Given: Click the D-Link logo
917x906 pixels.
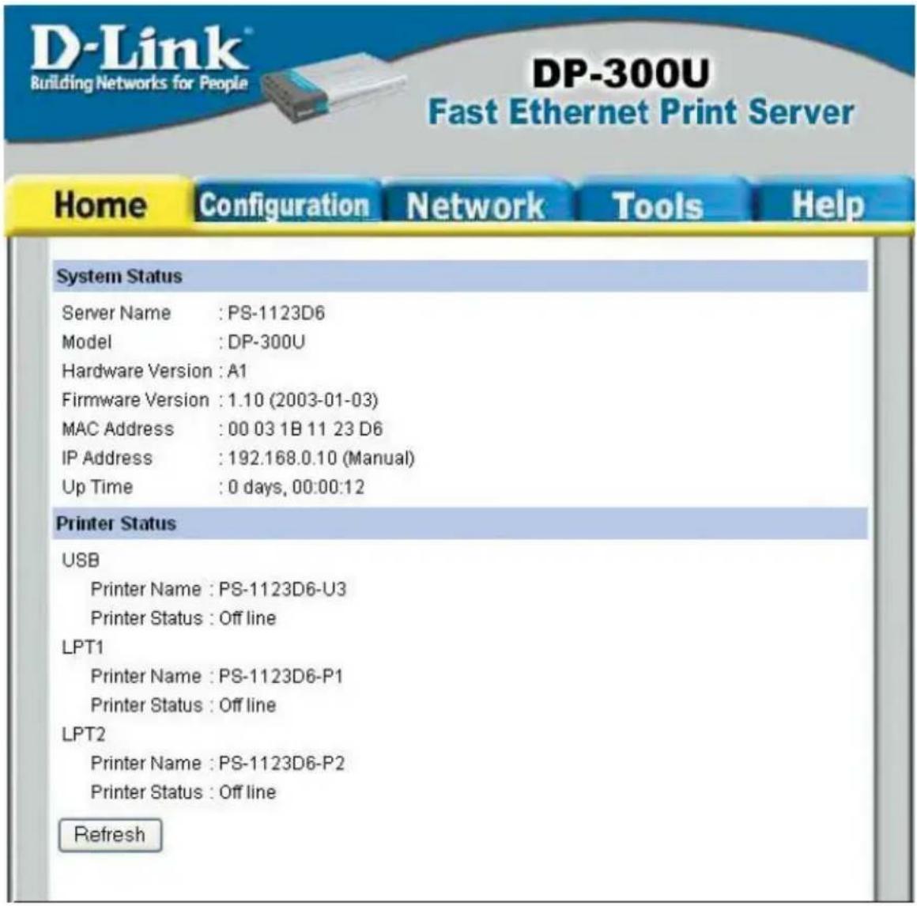Looking at the screenshot, I should click(x=139, y=48).
